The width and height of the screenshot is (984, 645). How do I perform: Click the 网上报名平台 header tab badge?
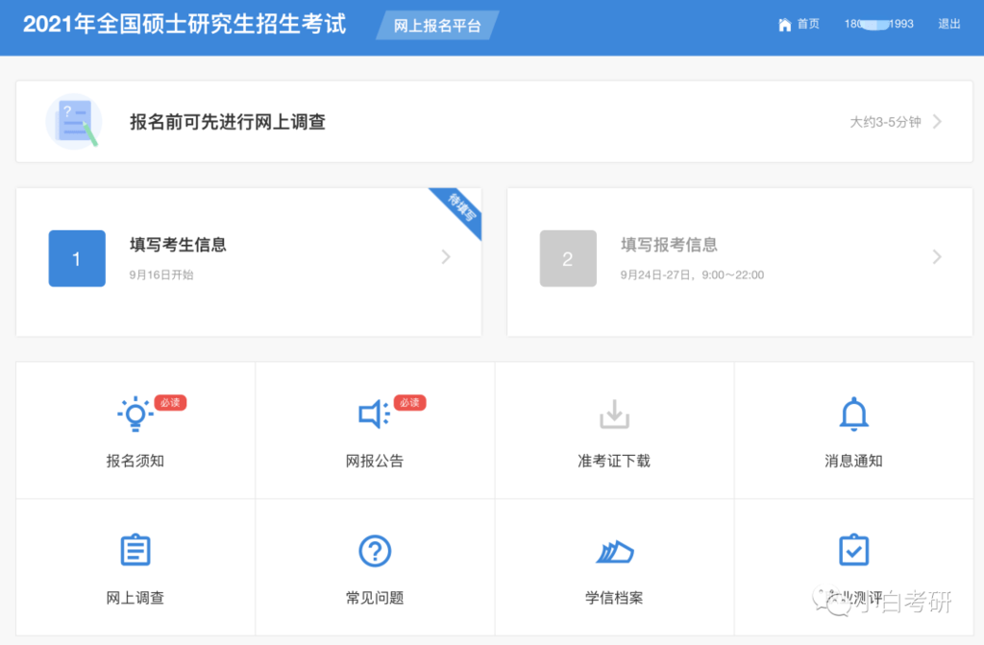(435, 25)
